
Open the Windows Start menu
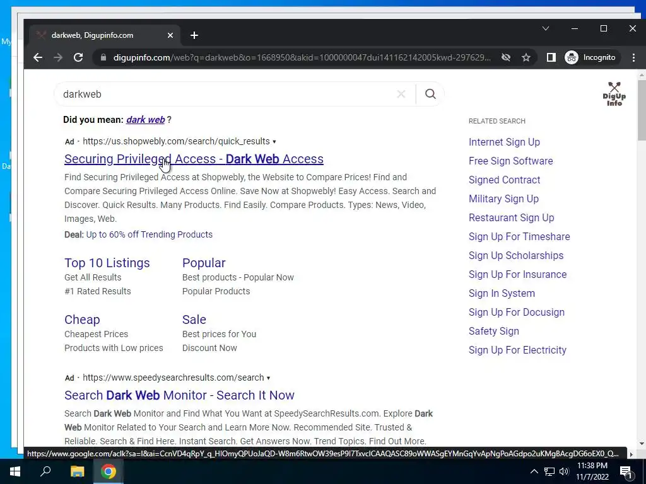coord(15,471)
